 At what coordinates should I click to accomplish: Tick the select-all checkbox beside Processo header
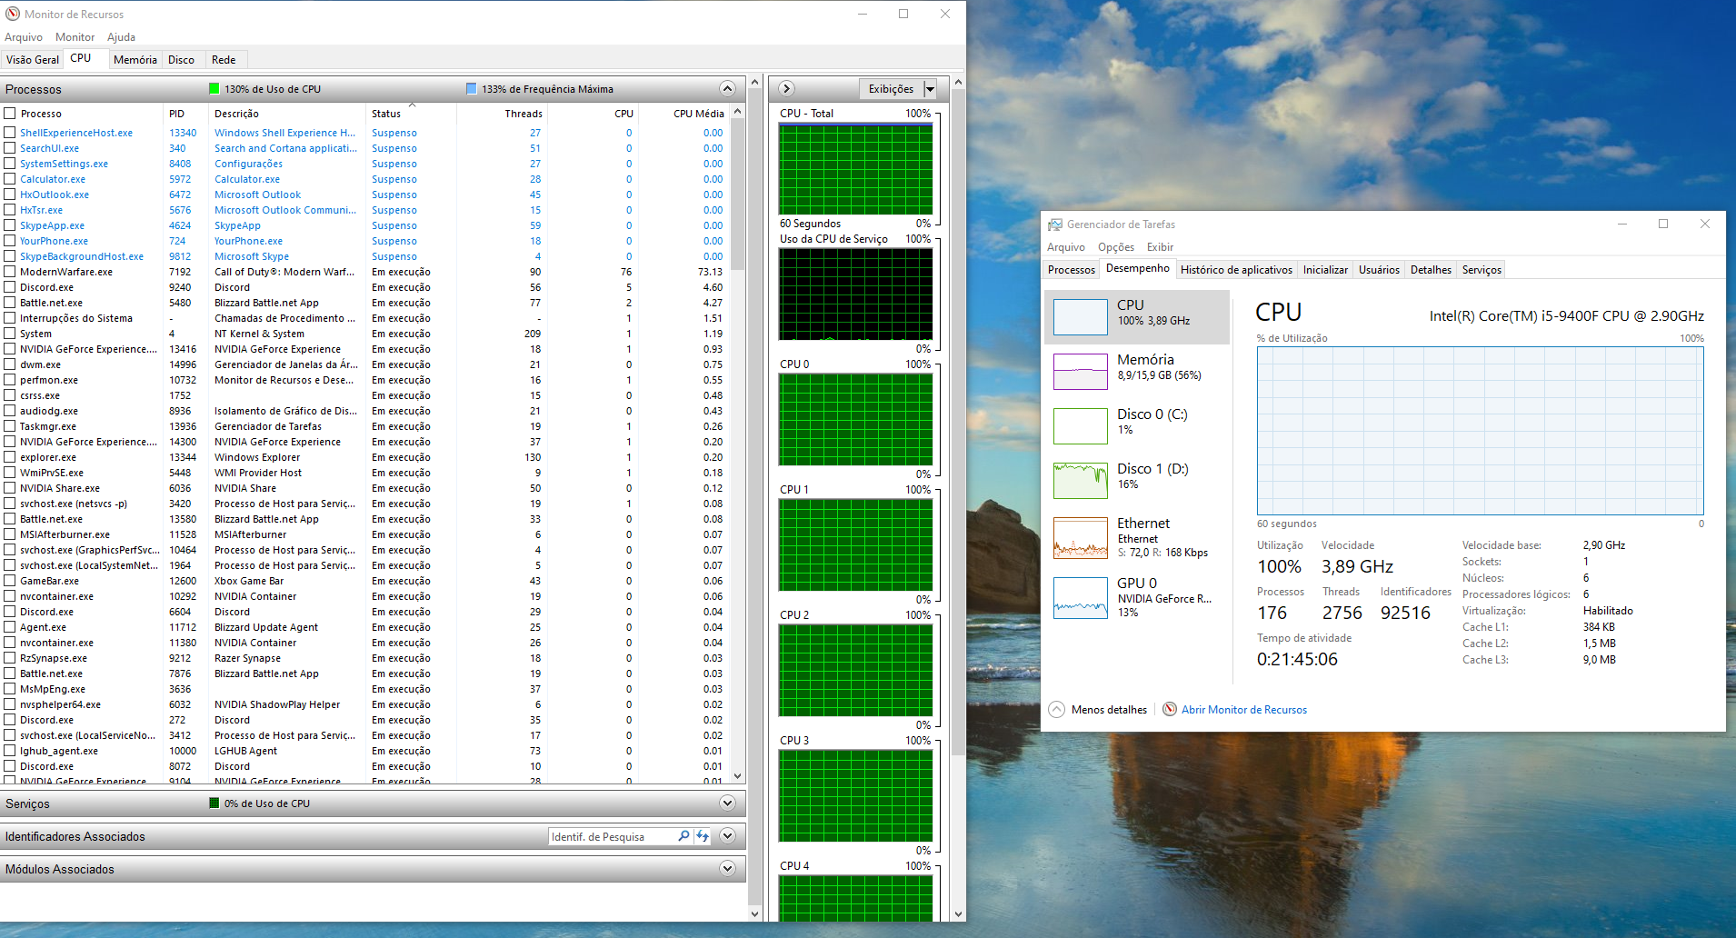(x=10, y=114)
